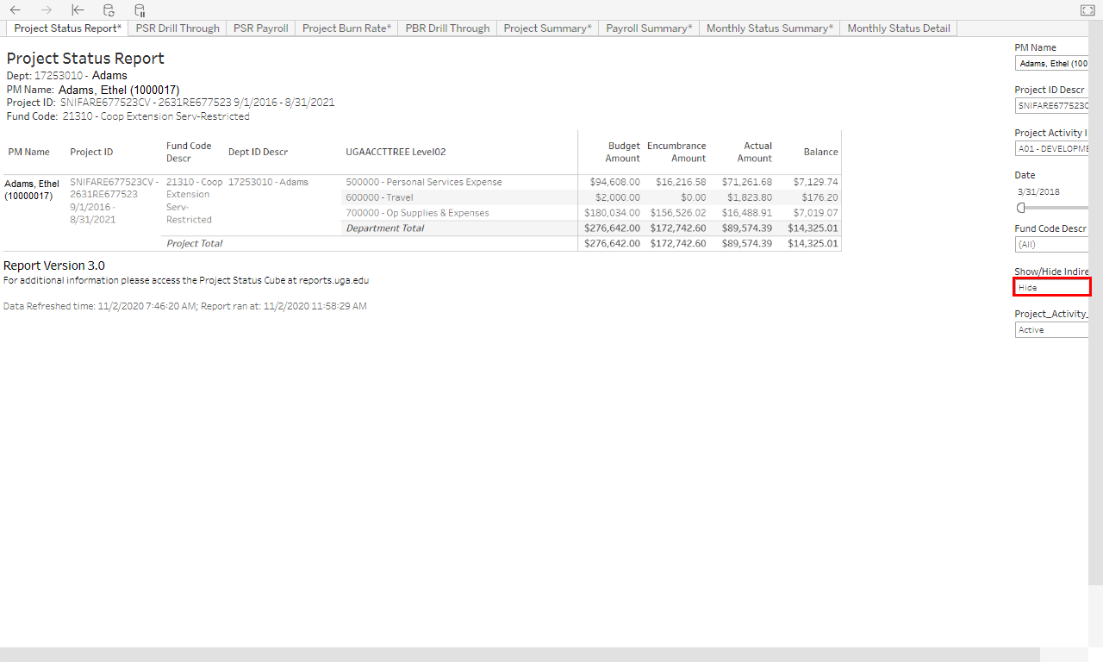Screen dimensions: 1103x662
Task: Switch to the PSR Drill Through tab
Action: pos(178,28)
